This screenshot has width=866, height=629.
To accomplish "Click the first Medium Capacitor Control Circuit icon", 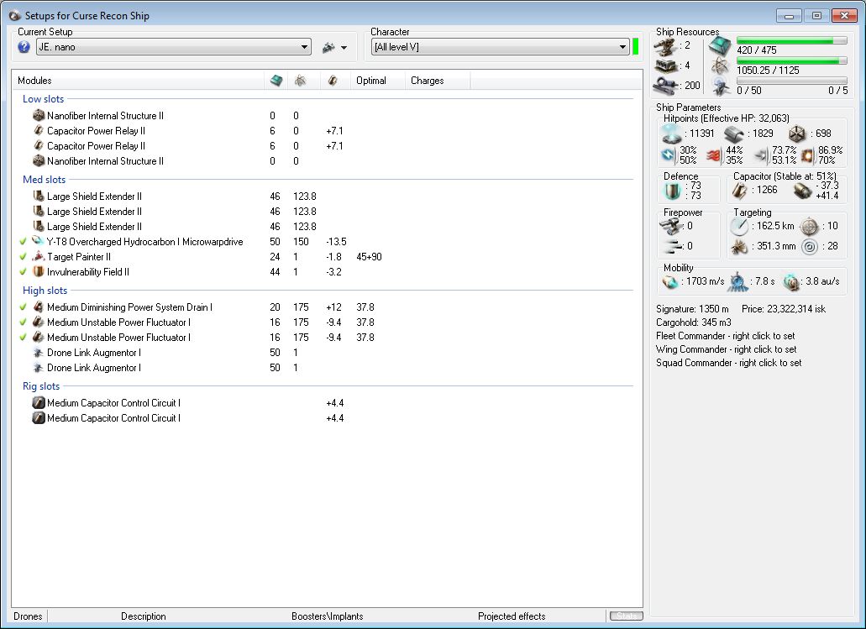I will (x=38, y=403).
